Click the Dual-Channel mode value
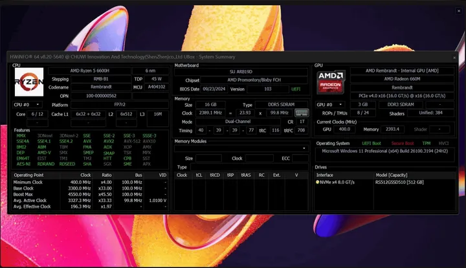Image resolution: width=466 pixels, height=268 pixels. coord(238,122)
